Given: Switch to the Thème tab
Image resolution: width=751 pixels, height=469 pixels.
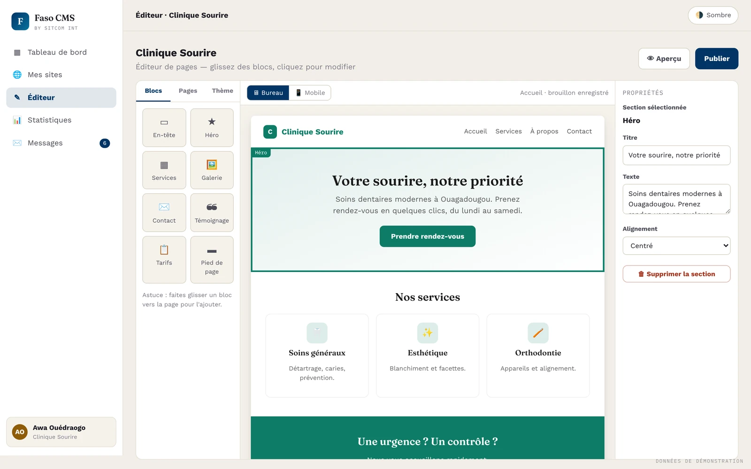Looking at the screenshot, I should 222,91.
